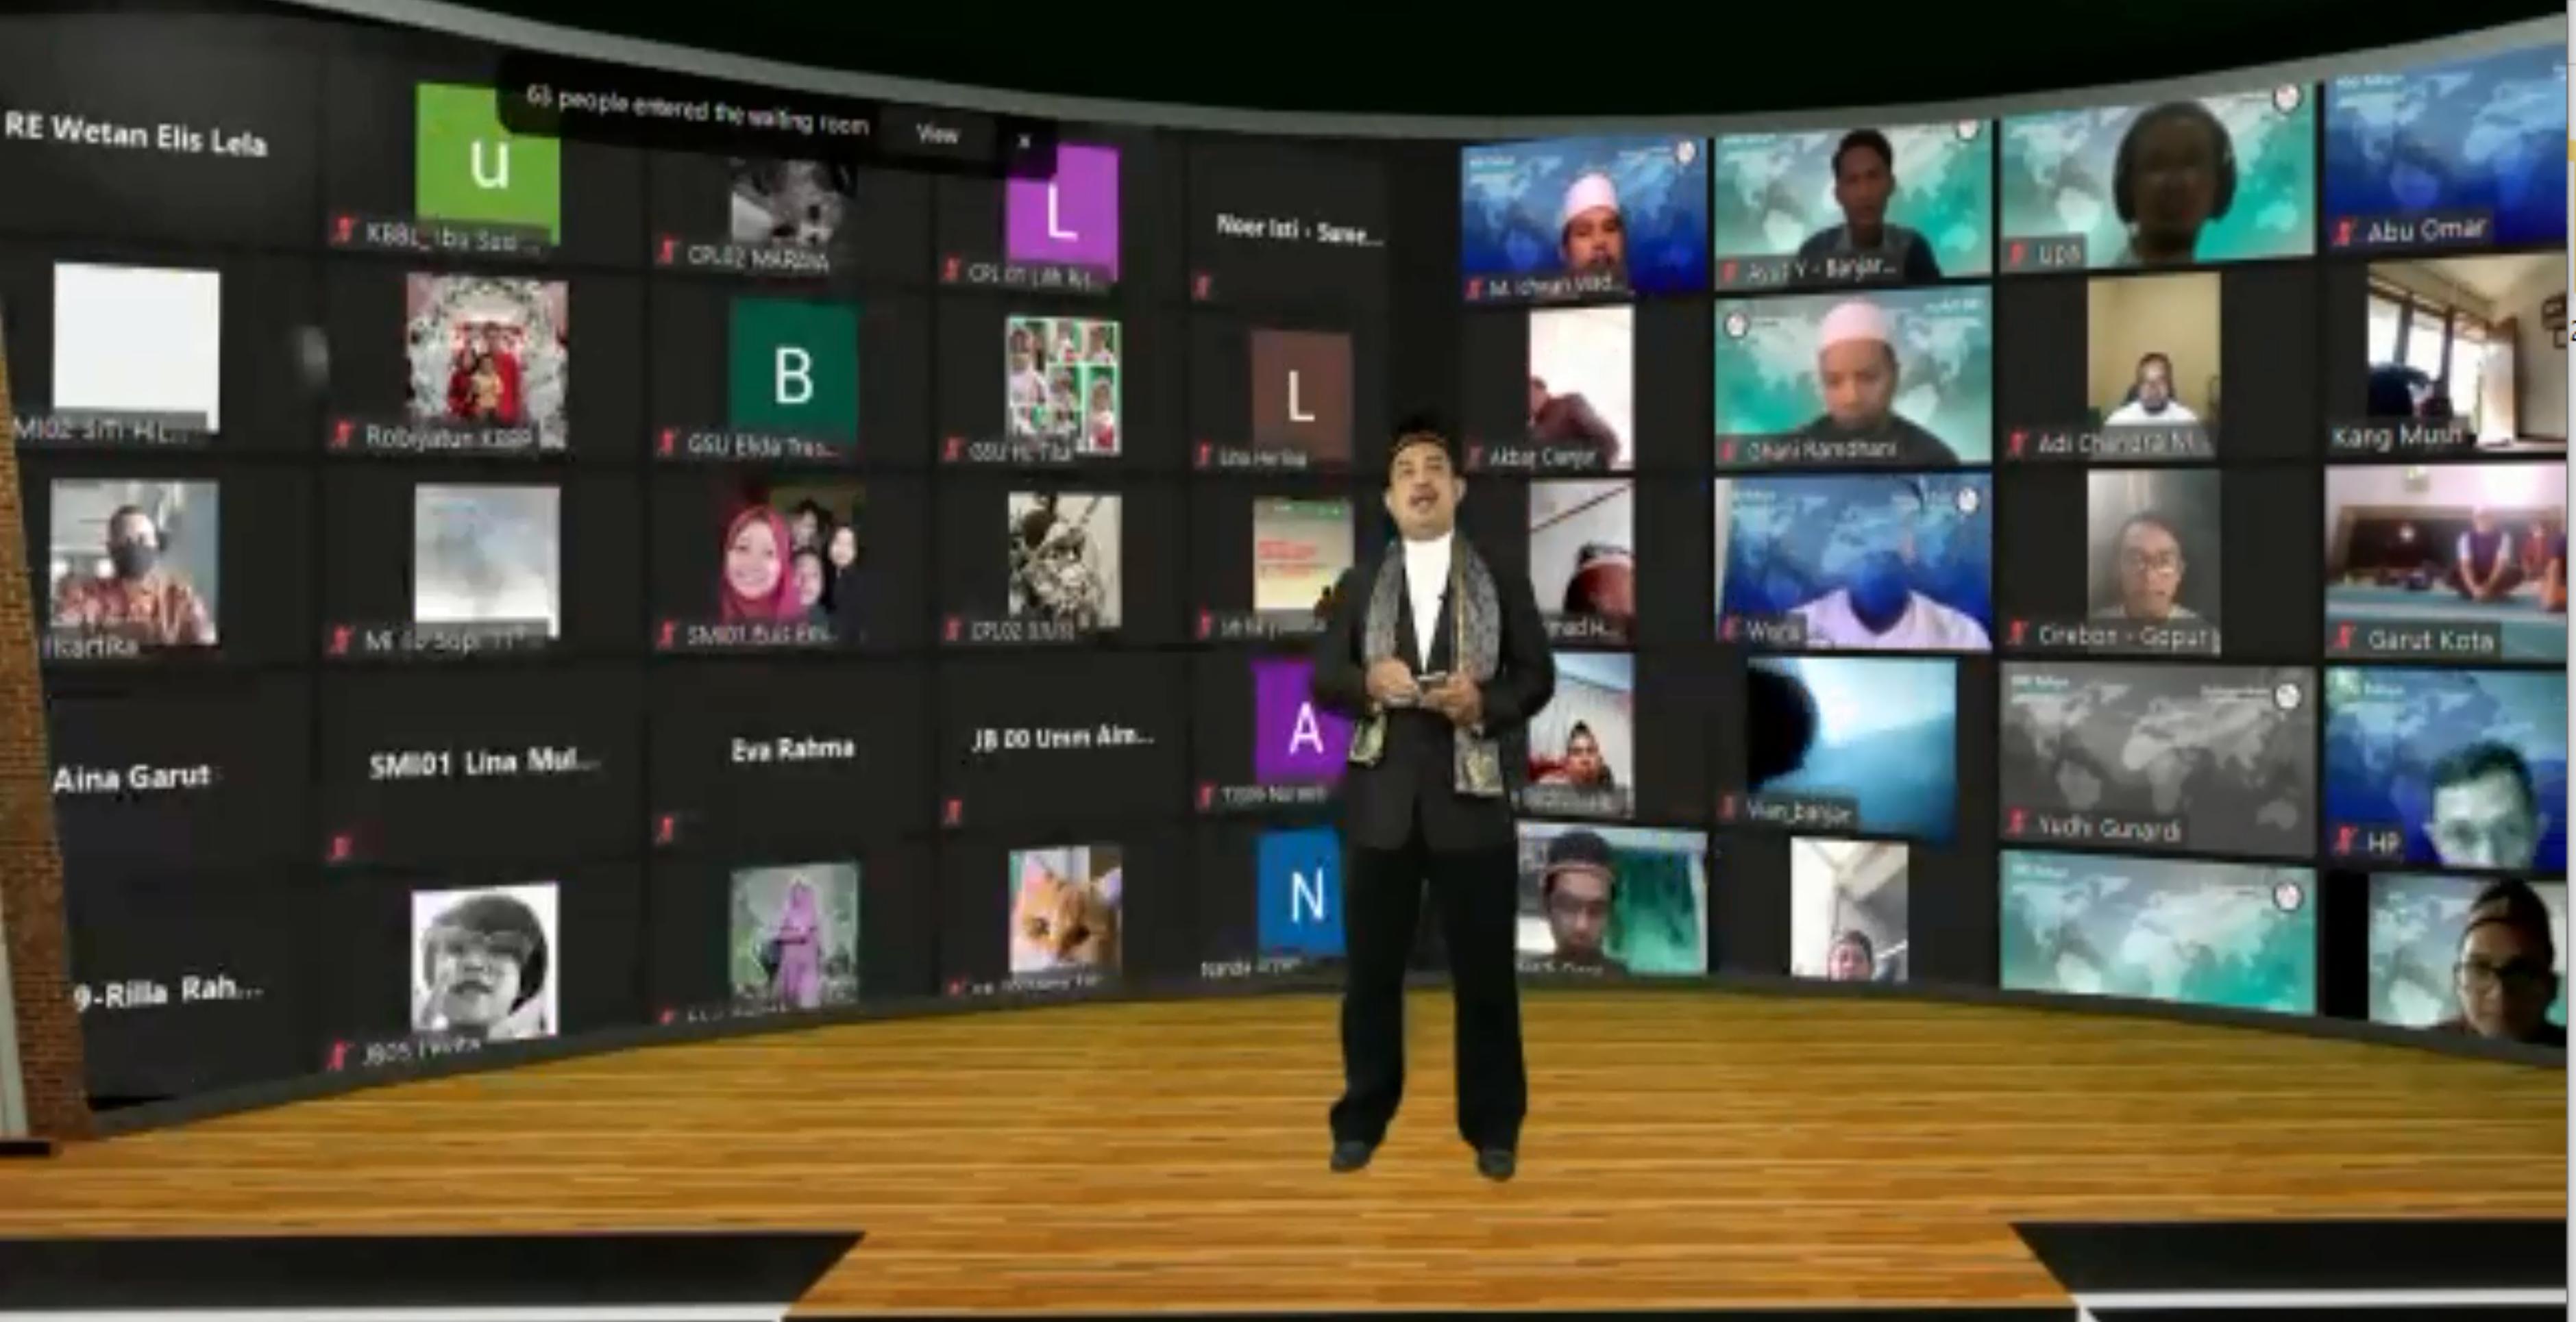This screenshot has height=1322, width=2576.
Task: Select Robiyatun's wedding photo tile
Action: coord(487,361)
